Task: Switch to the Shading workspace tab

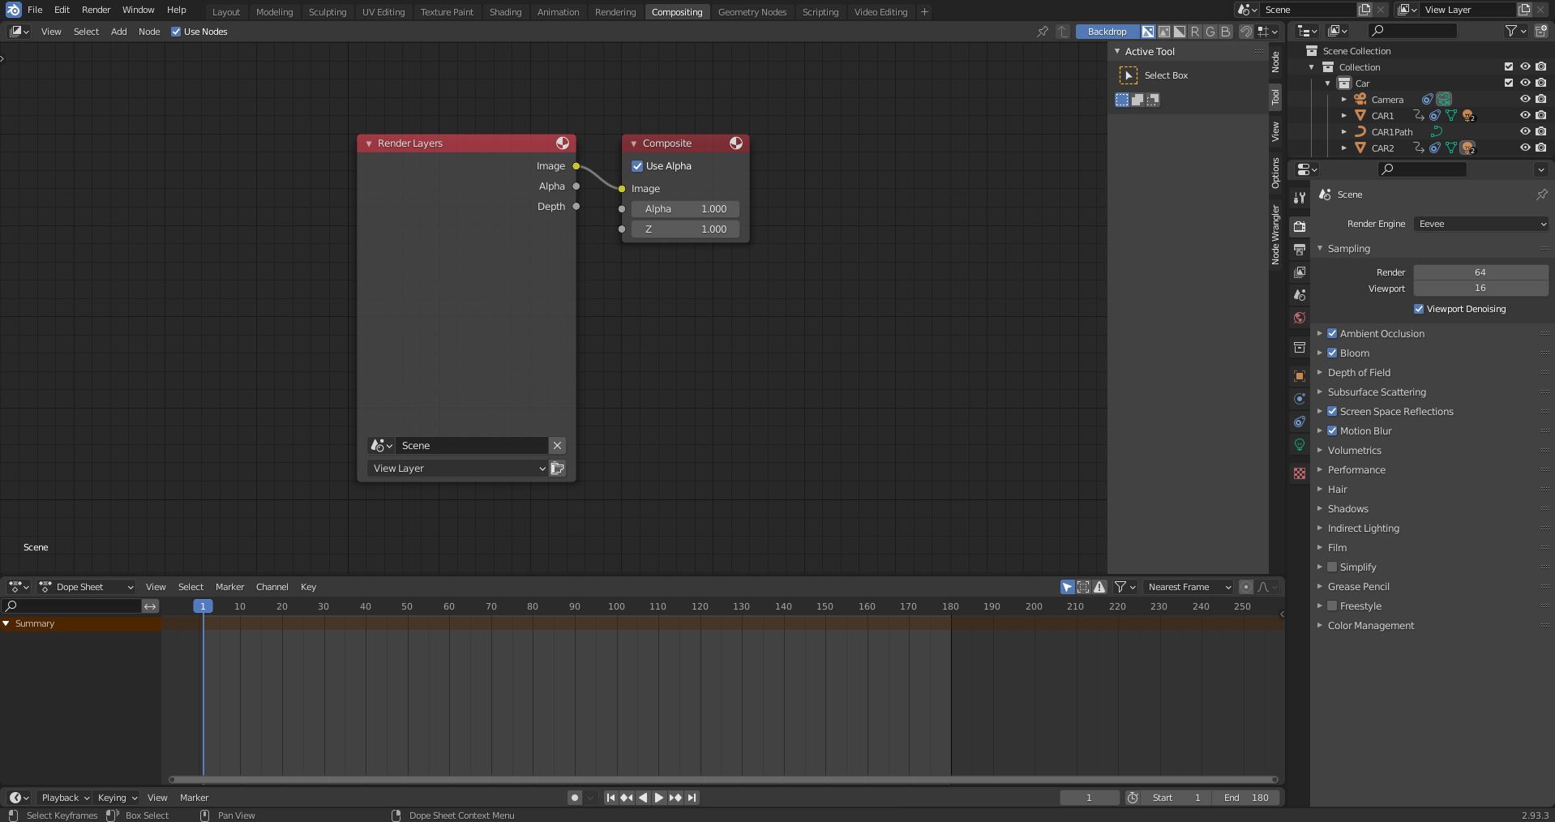Action: click(x=505, y=12)
